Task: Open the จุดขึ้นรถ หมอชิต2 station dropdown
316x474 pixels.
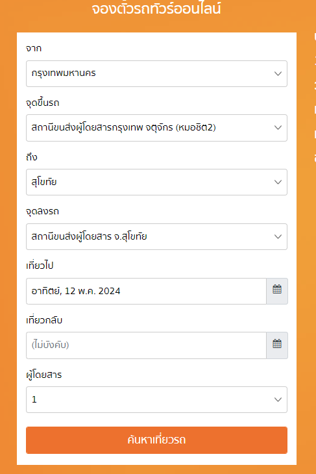Action: (x=156, y=128)
